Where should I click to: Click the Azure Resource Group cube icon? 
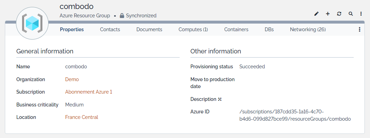coord(32,23)
